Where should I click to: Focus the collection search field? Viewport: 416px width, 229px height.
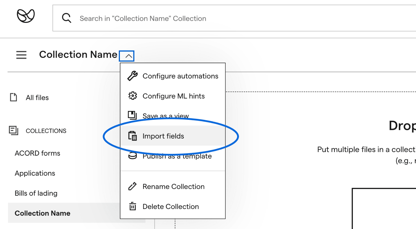coord(234,18)
